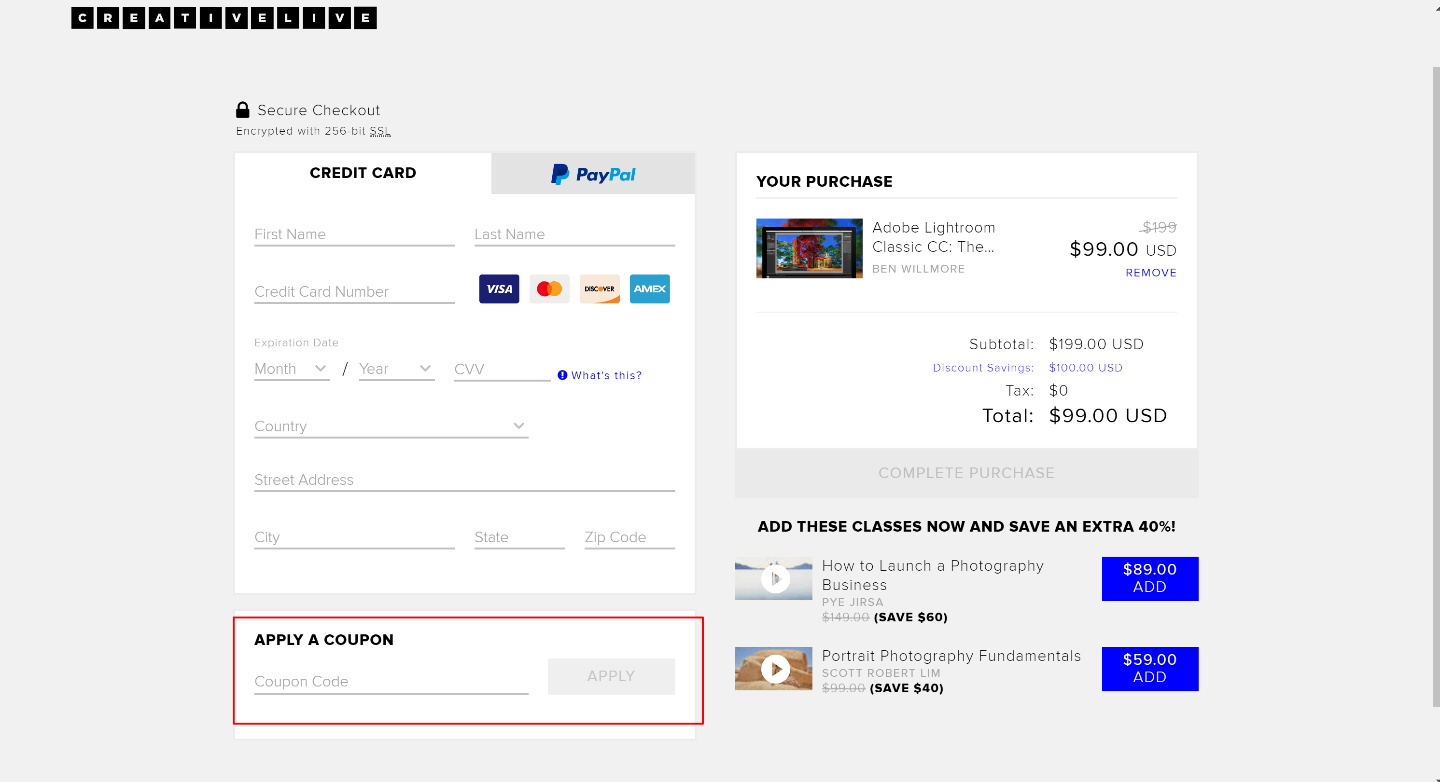Click the PYE JIRSA instructor name

[x=853, y=602]
